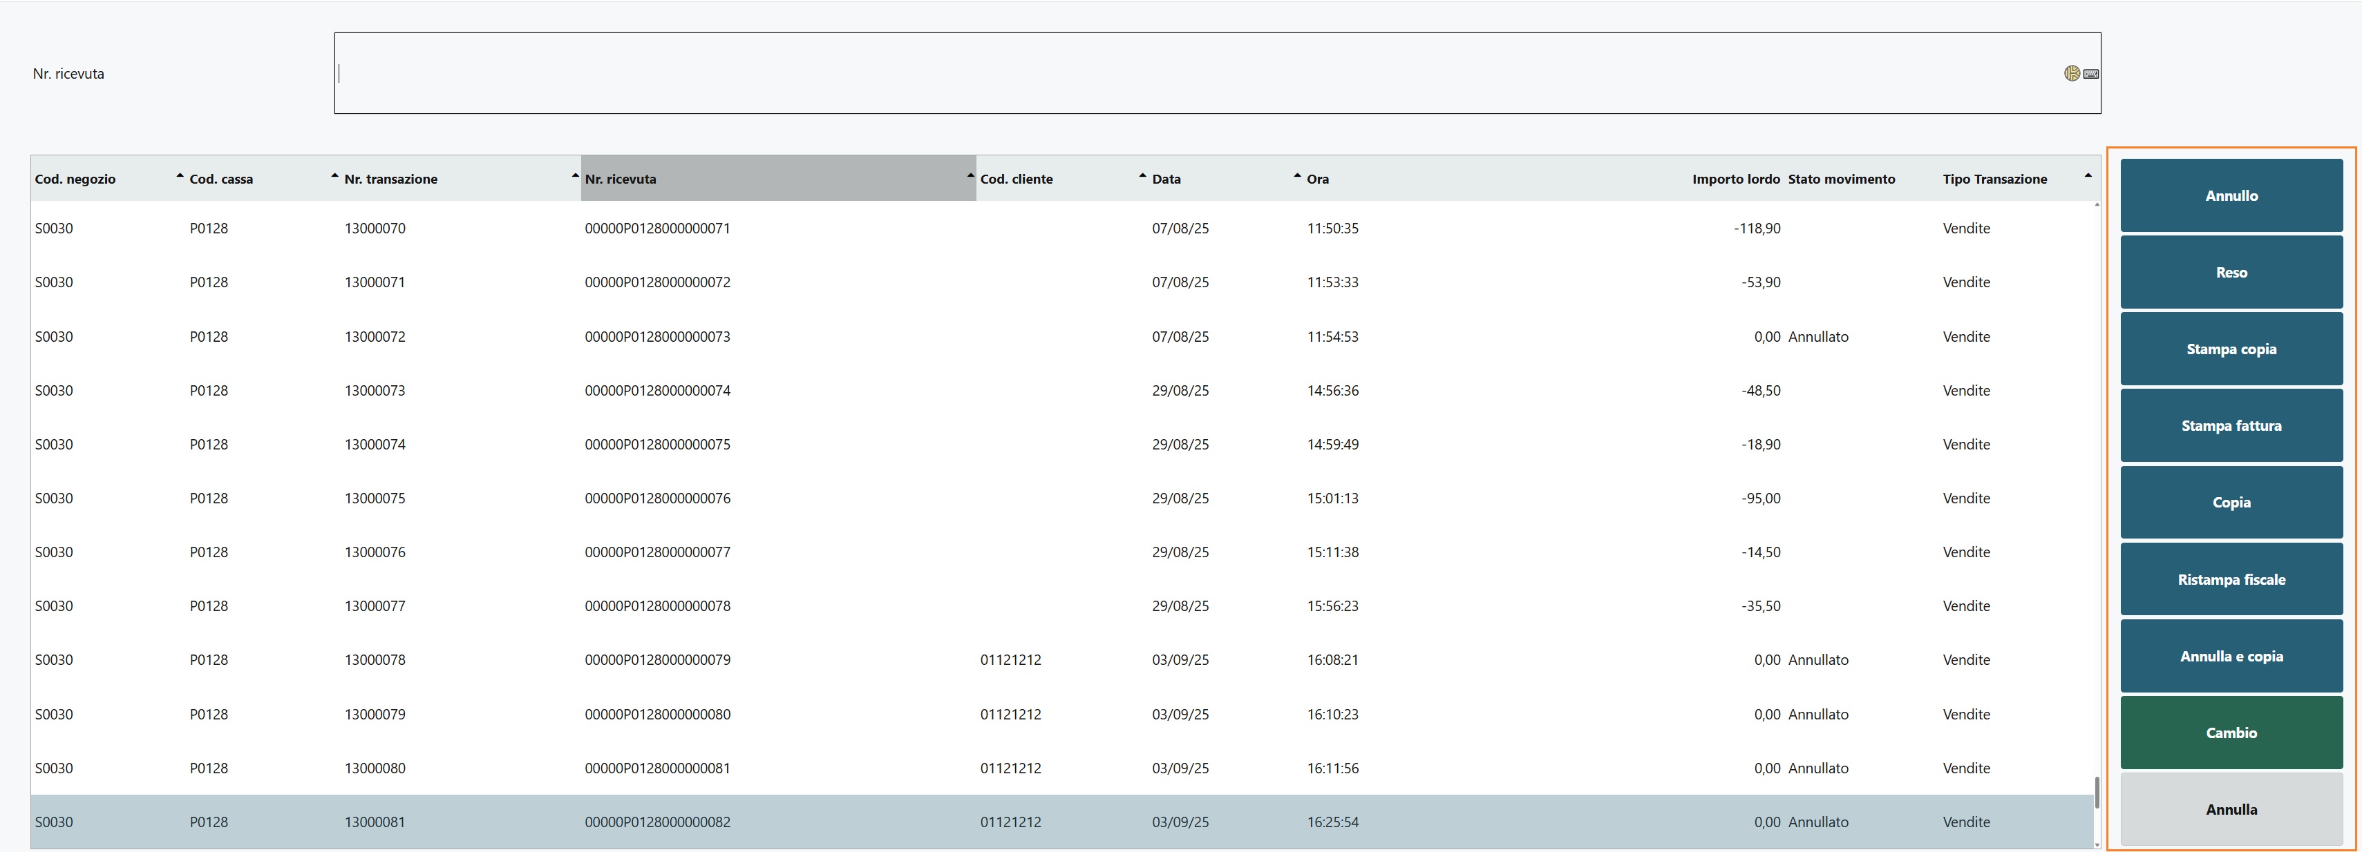2362x852 pixels.
Task: Toggle sort arrow on Nr. ricevuta column
Action: tap(970, 175)
